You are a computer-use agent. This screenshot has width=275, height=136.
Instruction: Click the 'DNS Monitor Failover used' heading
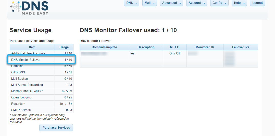click(128, 30)
